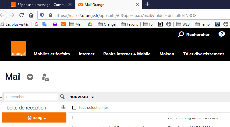Show site security padlock info

(51, 15)
